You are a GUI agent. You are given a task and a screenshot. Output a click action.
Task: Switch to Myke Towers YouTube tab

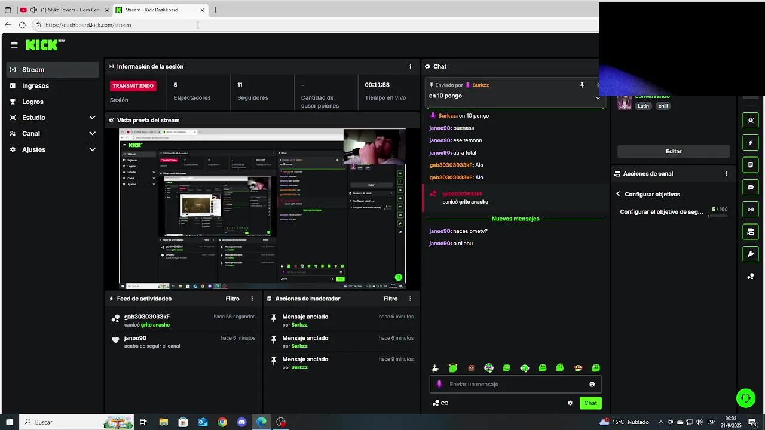[64, 10]
